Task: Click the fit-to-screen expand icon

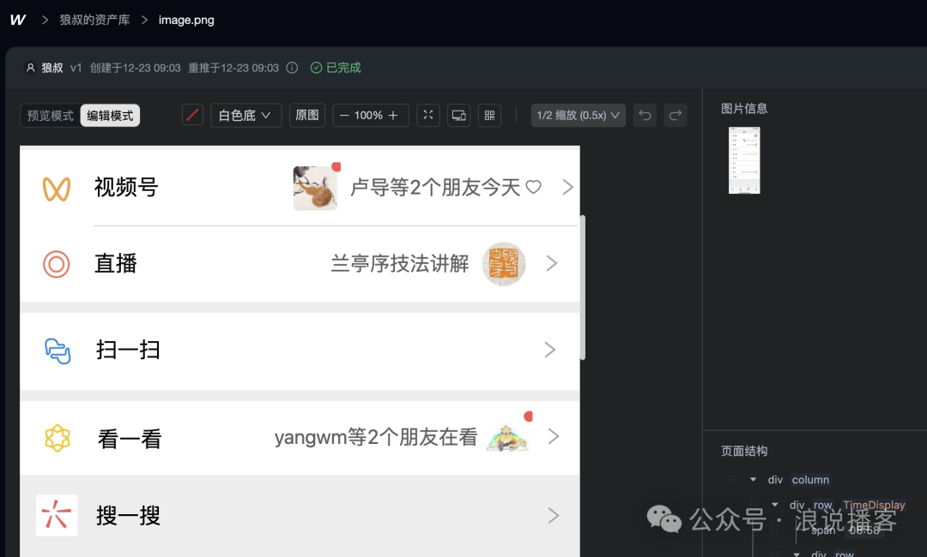Action: 428,115
